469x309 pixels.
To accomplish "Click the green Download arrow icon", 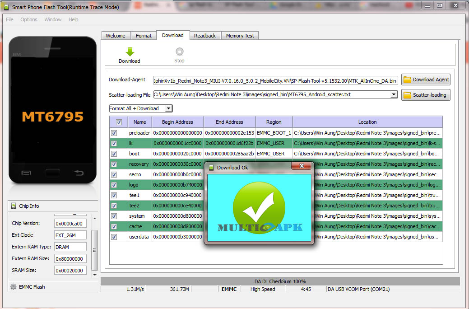I will point(129,51).
